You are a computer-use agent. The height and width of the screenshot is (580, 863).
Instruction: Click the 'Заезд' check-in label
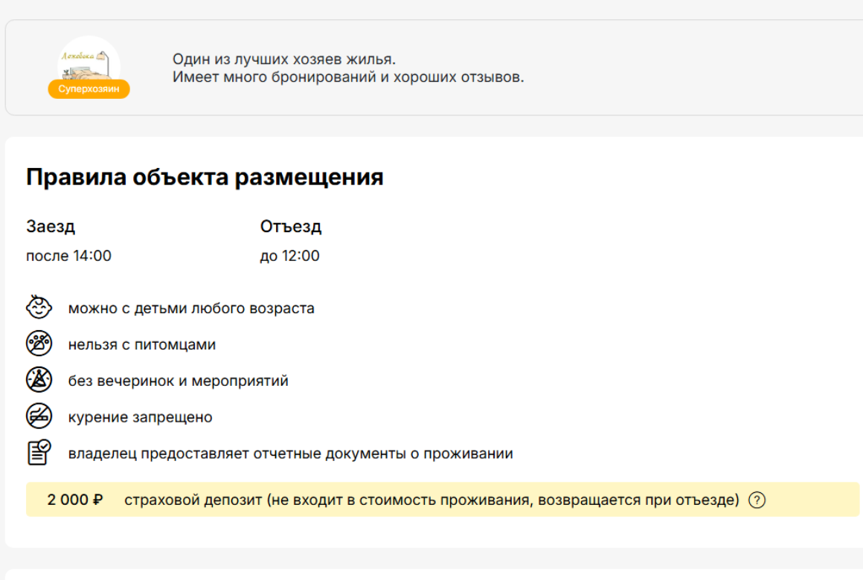[x=51, y=227]
